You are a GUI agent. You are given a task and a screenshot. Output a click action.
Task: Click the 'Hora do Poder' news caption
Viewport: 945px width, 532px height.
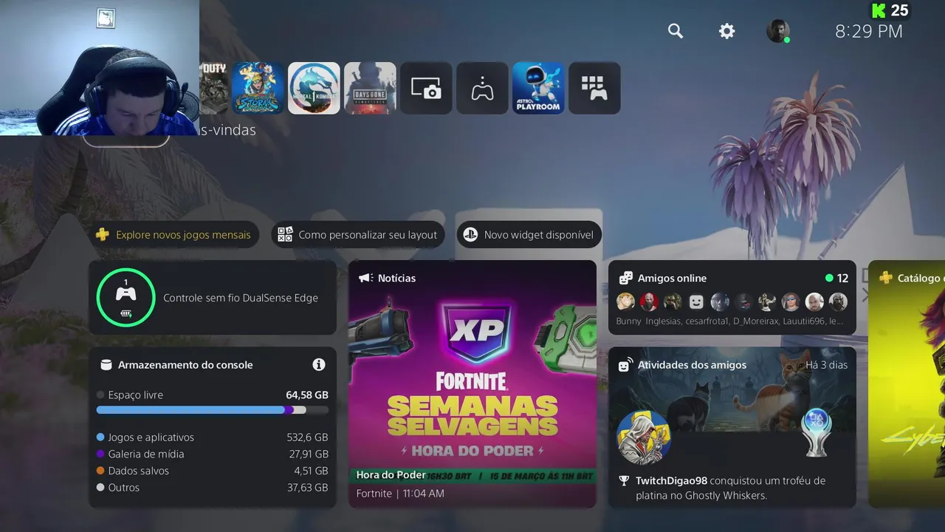(391, 475)
